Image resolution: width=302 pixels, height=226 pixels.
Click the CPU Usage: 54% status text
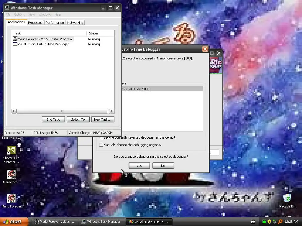46,133
